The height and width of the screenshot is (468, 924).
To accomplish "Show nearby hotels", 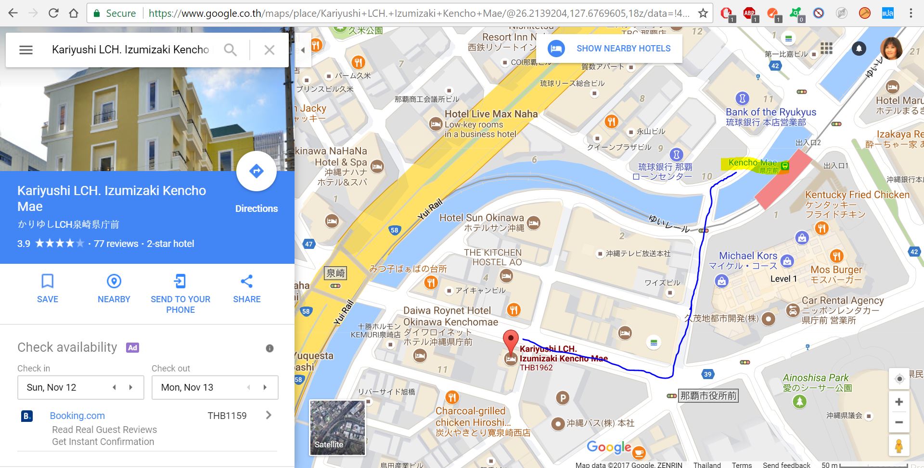I will [609, 49].
